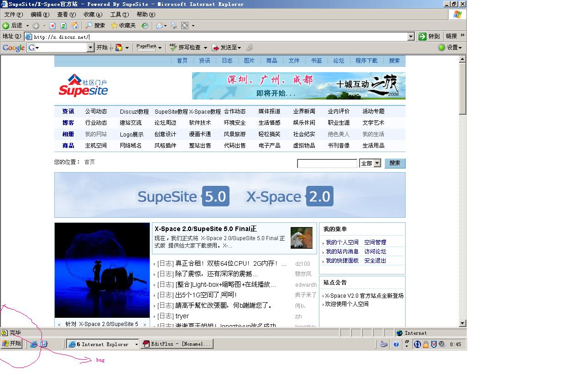Click the page scrollbar down arrow
Image resolution: width=584 pixels, height=384 pixels.
coord(462,323)
